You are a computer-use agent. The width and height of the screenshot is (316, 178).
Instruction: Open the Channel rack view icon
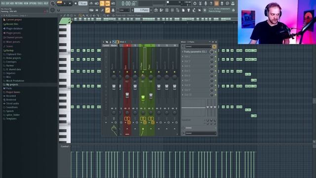167,10
